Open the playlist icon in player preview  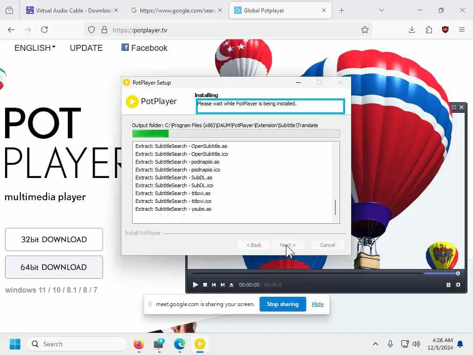coord(448,285)
